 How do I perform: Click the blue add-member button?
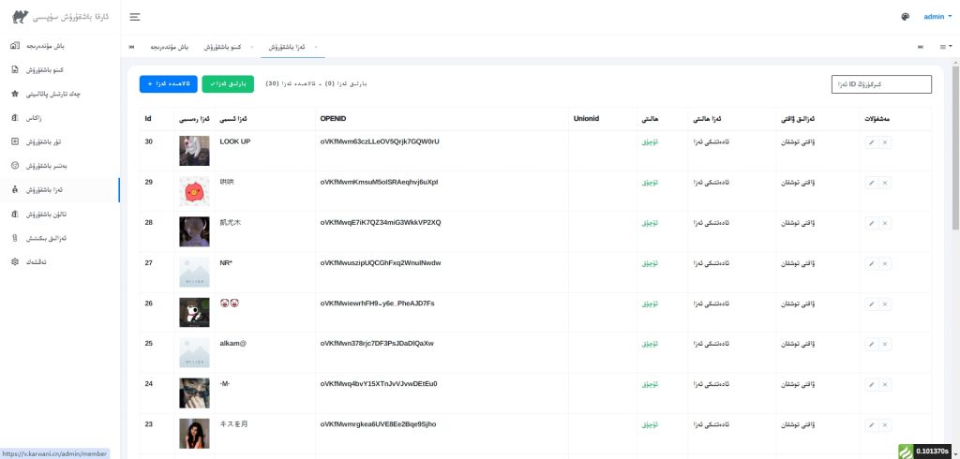click(x=167, y=84)
